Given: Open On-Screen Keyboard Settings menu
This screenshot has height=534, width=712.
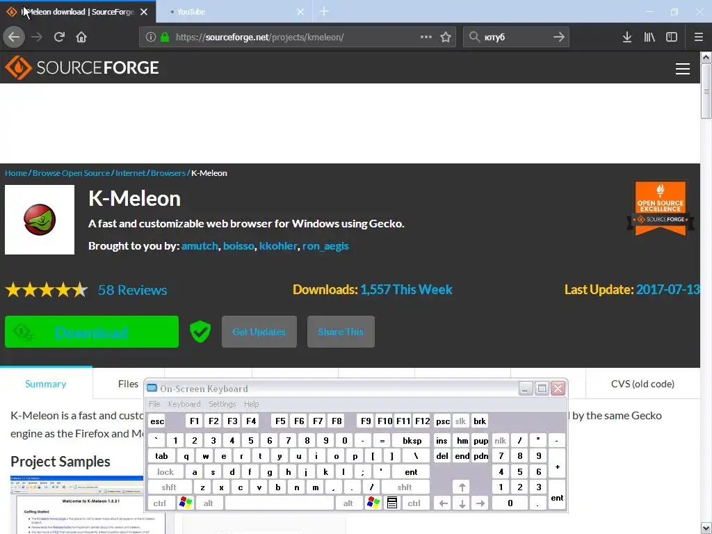Looking at the screenshot, I should (x=222, y=404).
